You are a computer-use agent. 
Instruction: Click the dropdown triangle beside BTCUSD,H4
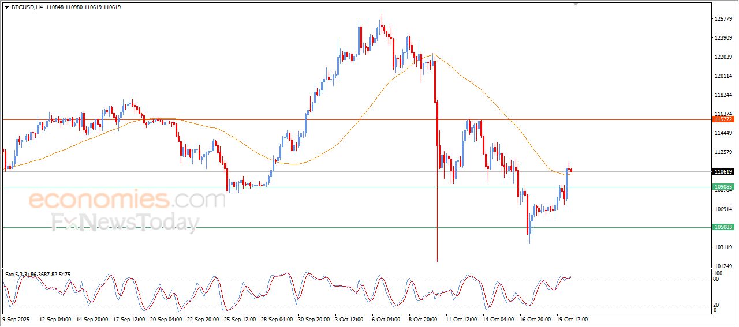(x=6, y=7)
